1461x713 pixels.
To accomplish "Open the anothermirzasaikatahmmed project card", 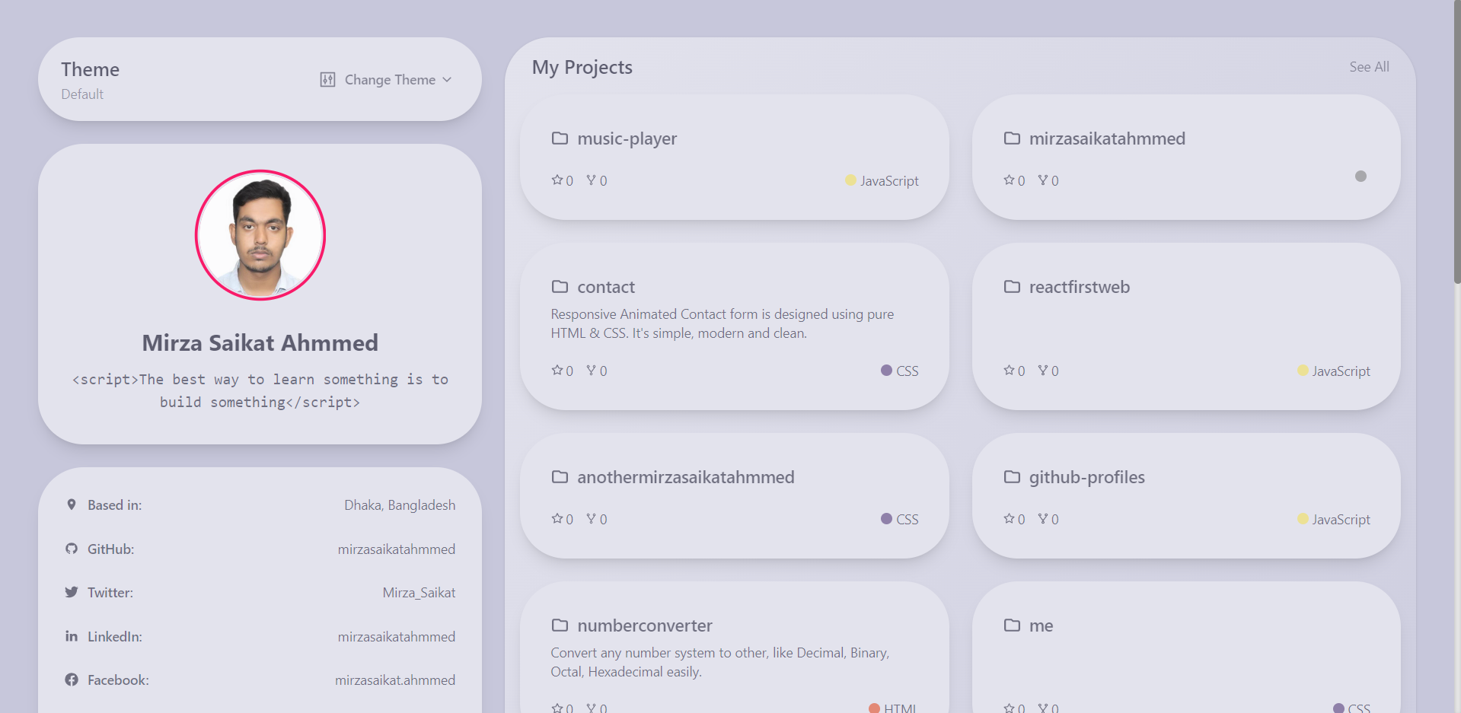I will coord(734,495).
